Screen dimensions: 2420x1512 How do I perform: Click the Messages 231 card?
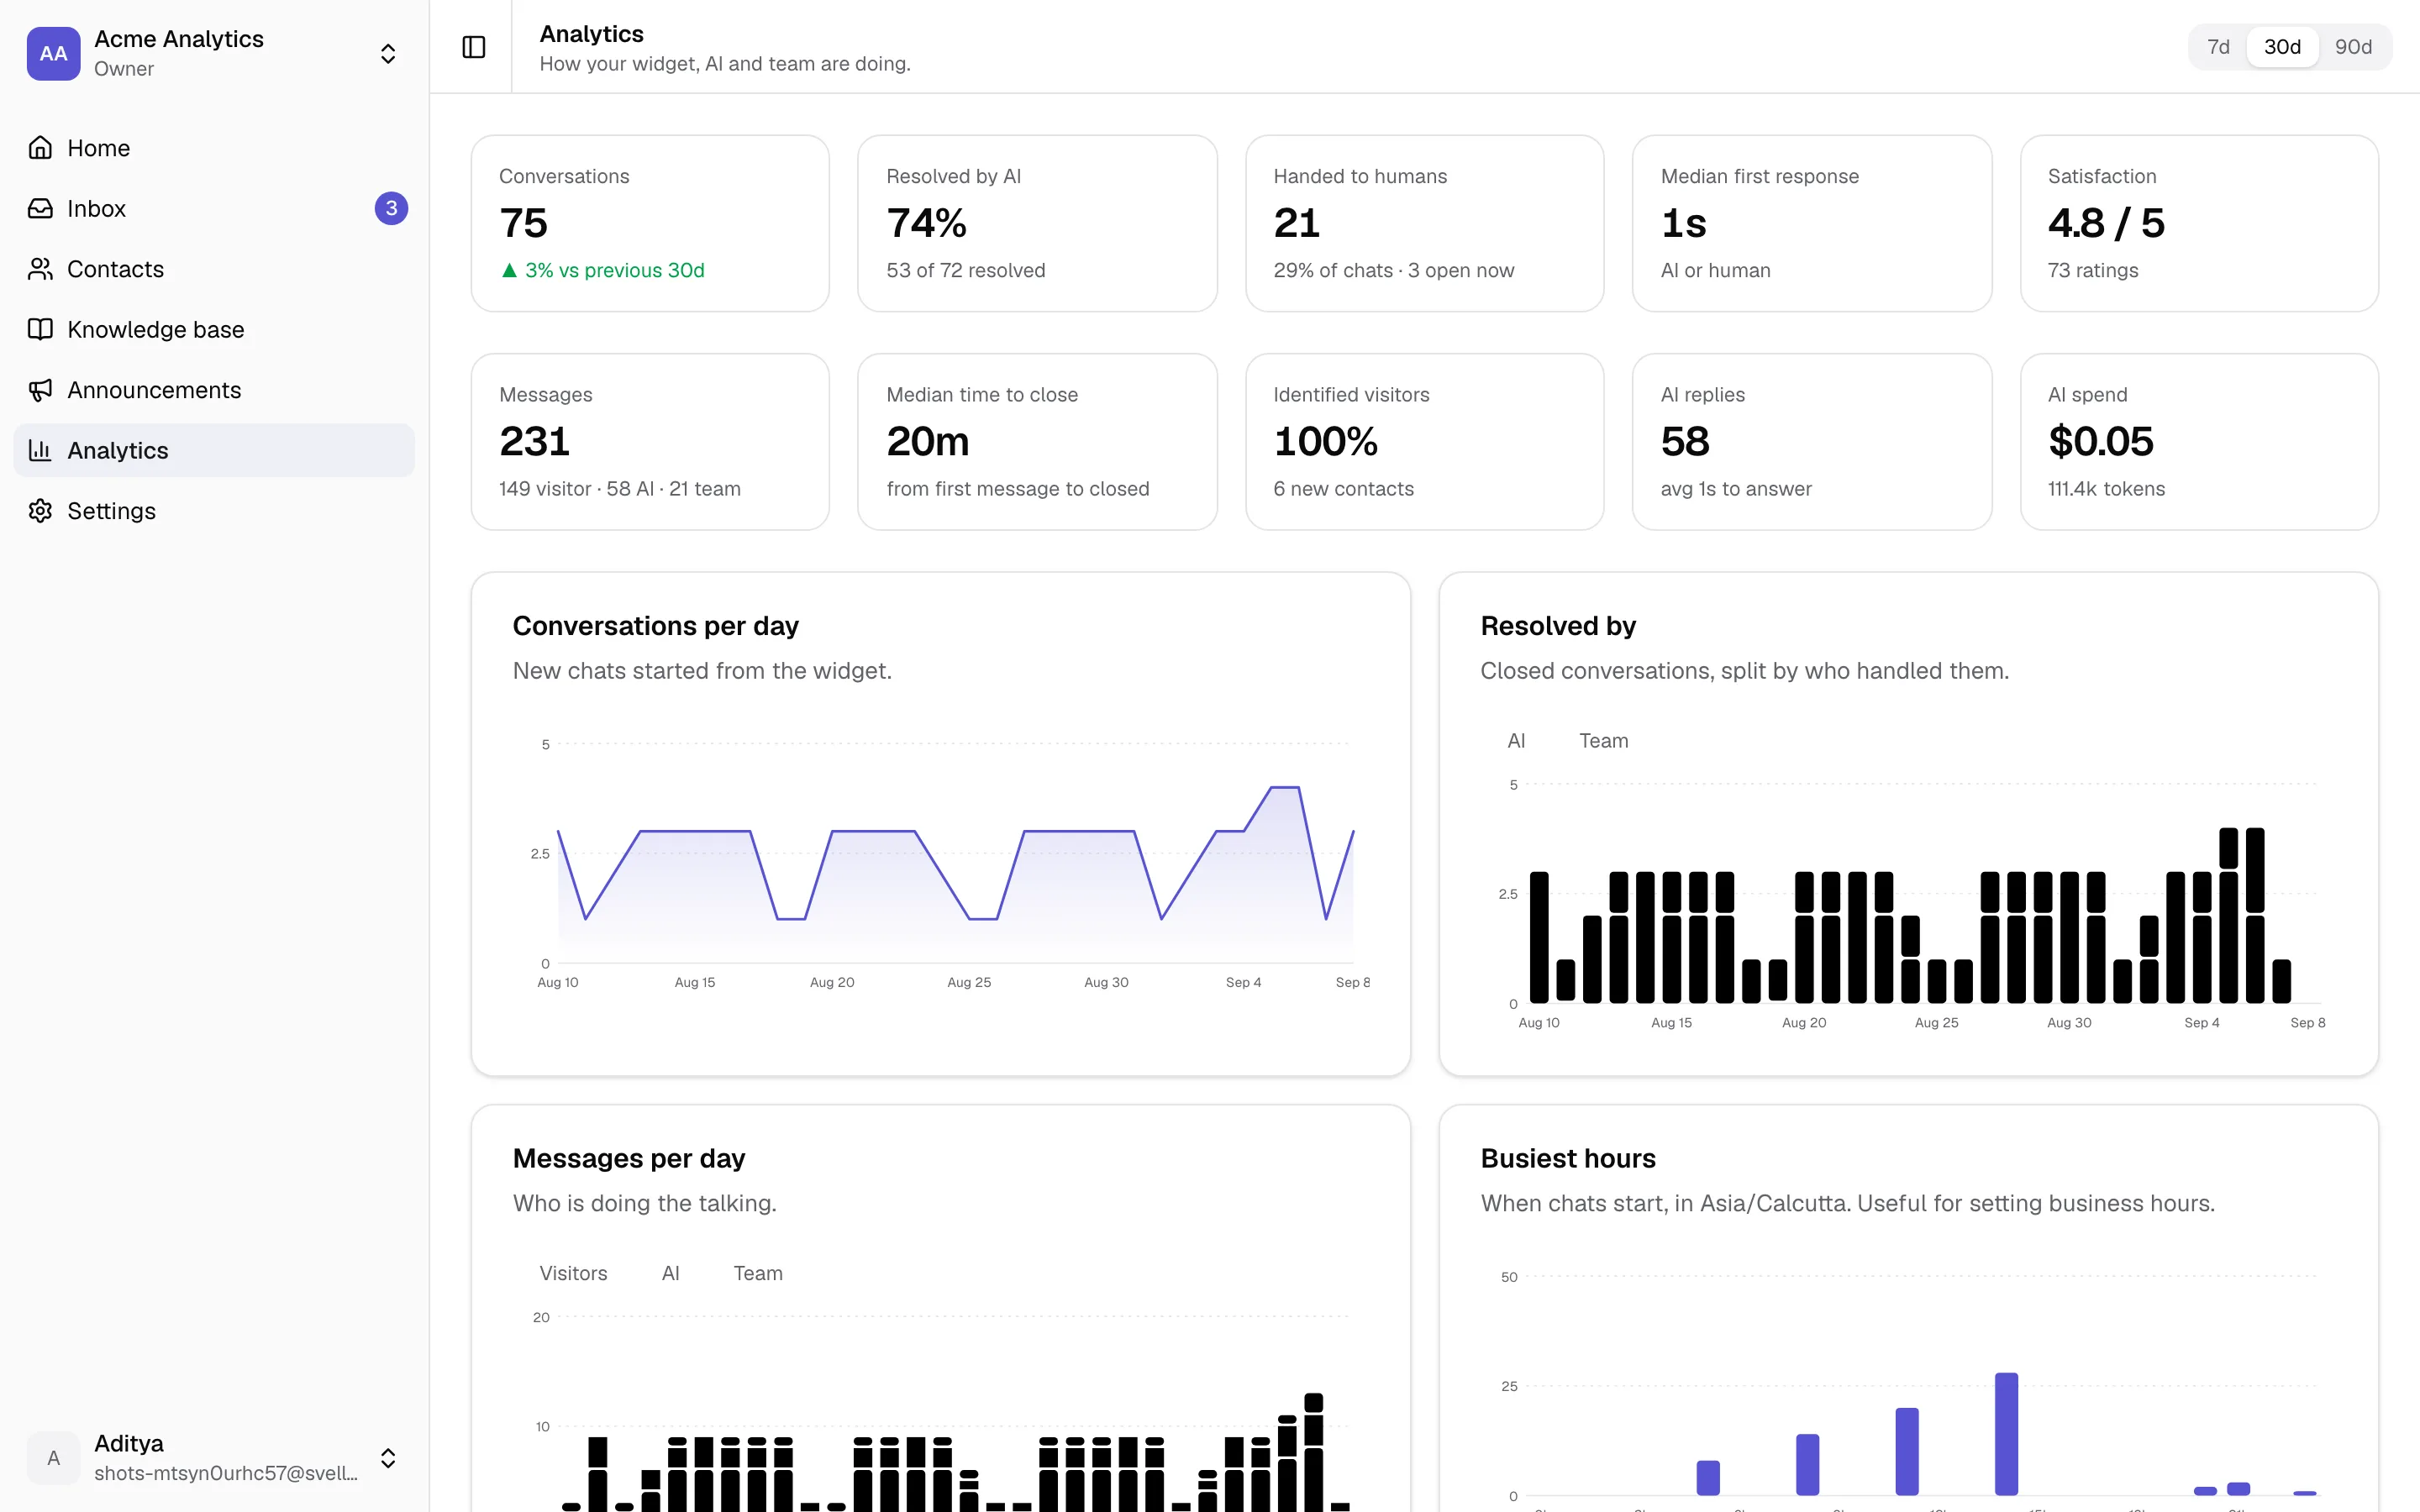point(650,441)
